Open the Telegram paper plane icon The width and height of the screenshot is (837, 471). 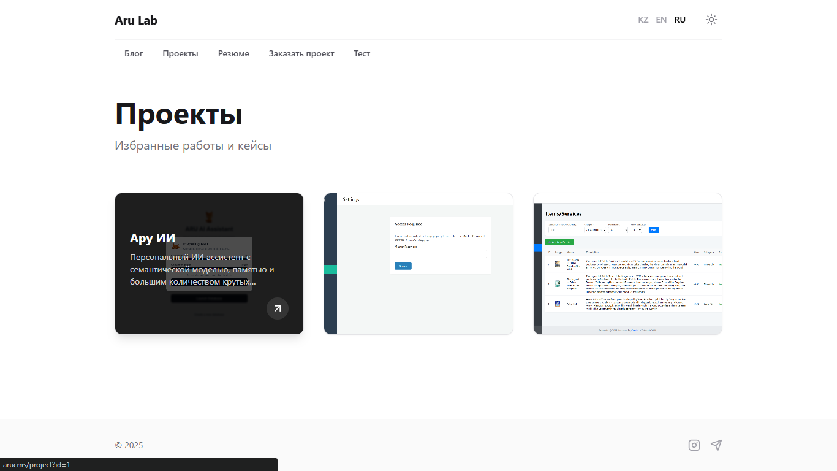(x=716, y=445)
